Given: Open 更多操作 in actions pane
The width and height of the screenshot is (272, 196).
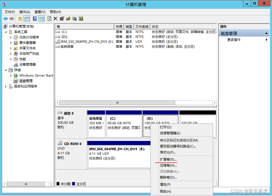Looking at the screenshot, I should [244, 40].
